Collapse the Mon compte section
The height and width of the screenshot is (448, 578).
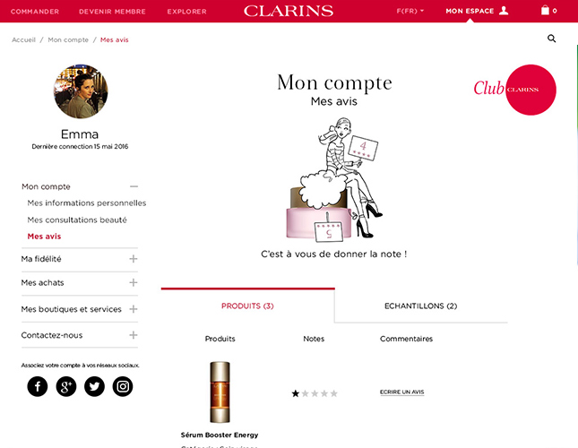point(134,186)
